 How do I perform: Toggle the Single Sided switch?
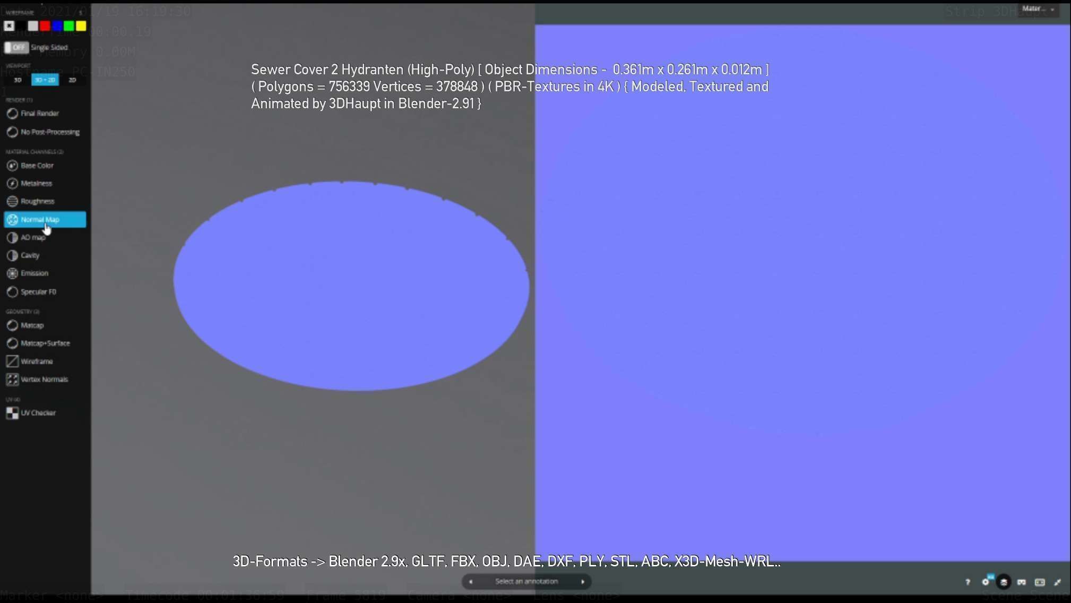tap(16, 48)
